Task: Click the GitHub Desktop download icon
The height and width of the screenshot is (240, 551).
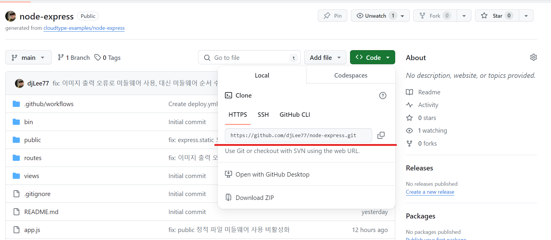Action: [x=228, y=174]
